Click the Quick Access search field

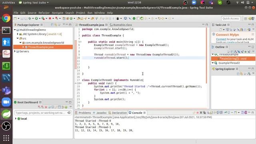[231, 19]
